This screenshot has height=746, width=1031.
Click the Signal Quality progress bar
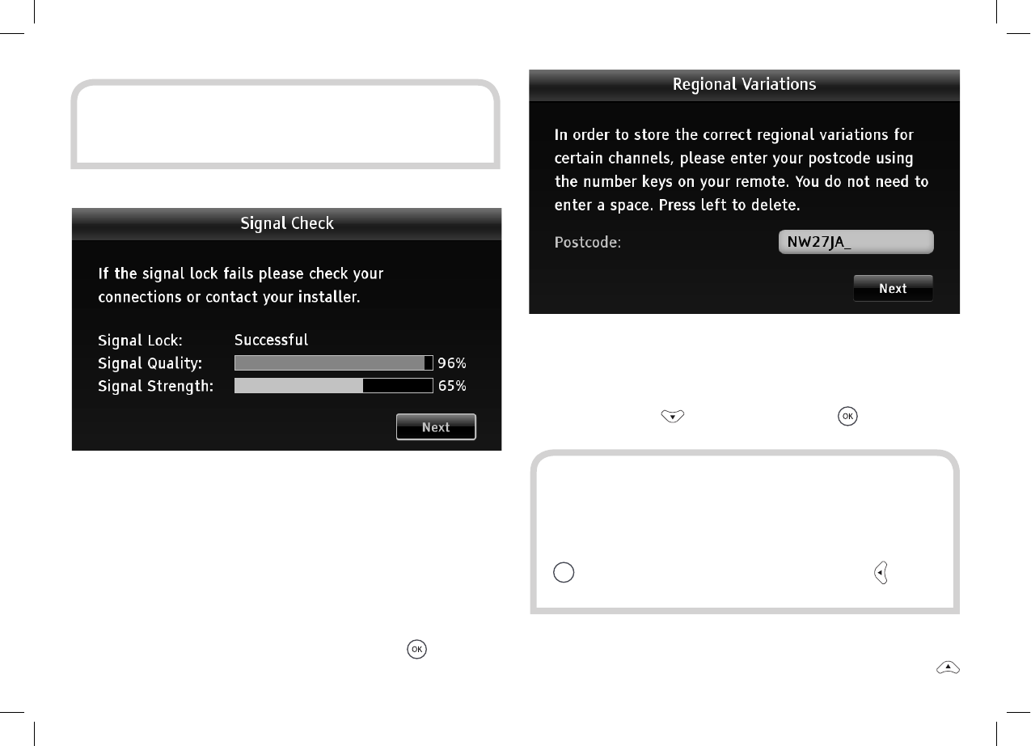334,363
